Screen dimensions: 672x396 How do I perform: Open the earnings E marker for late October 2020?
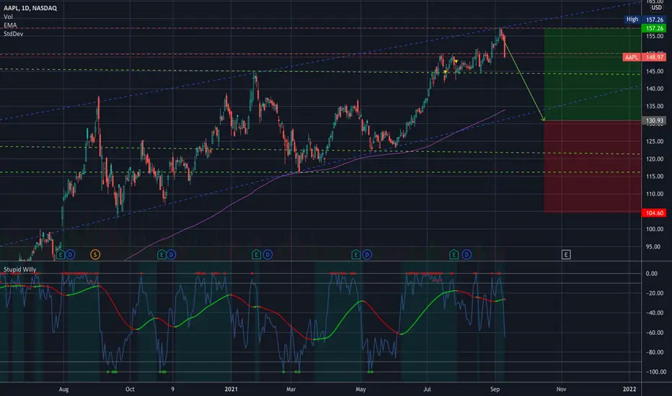click(162, 255)
